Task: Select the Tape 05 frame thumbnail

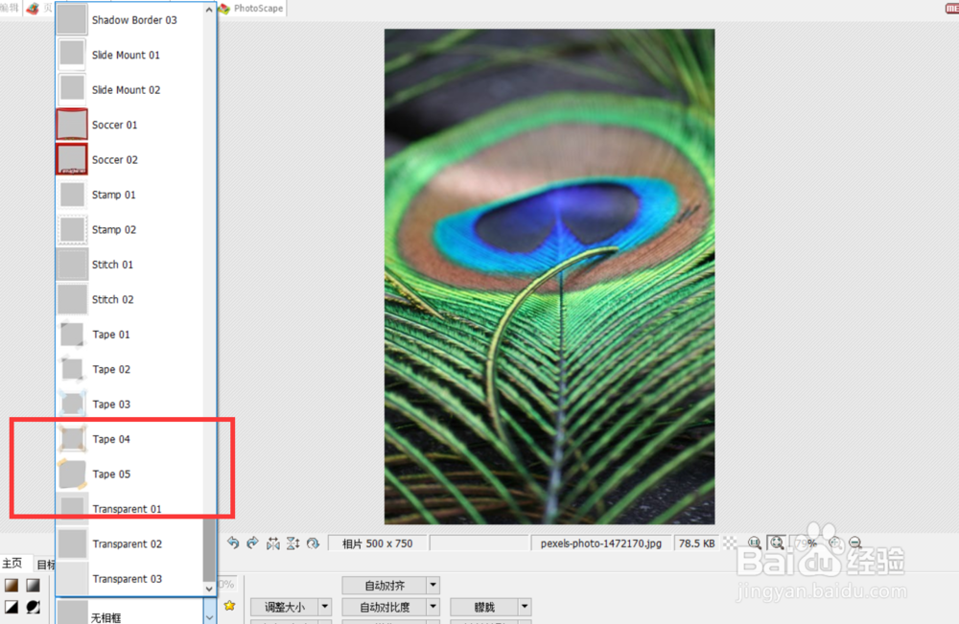Action: click(x=72, y=474)
